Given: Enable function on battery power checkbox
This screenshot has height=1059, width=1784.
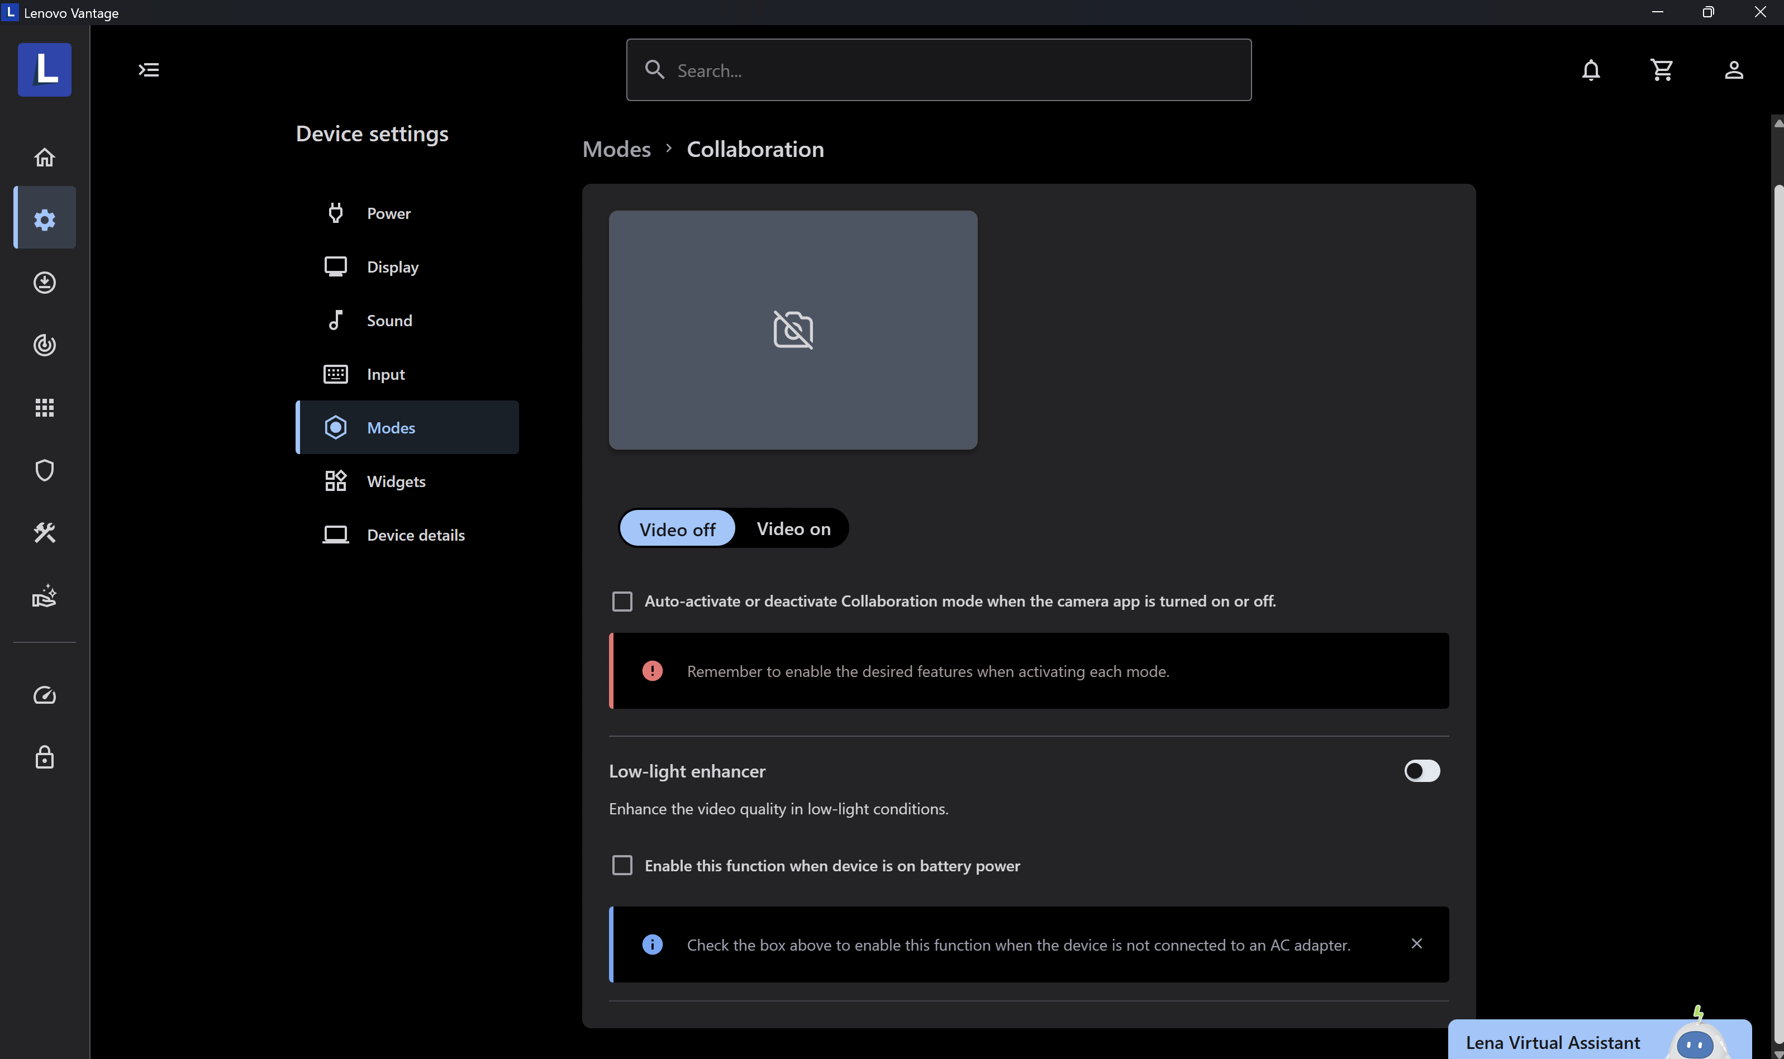Looking at the screenshot, I should click(x=622, y=866).
